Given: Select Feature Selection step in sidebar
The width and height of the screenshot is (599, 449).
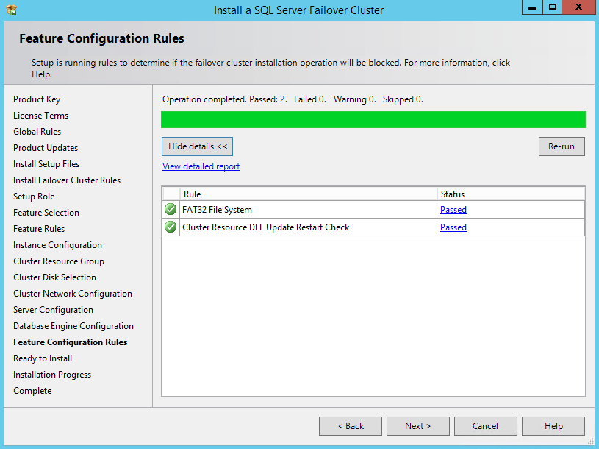Looking at the screenshot, I should 46,213.
